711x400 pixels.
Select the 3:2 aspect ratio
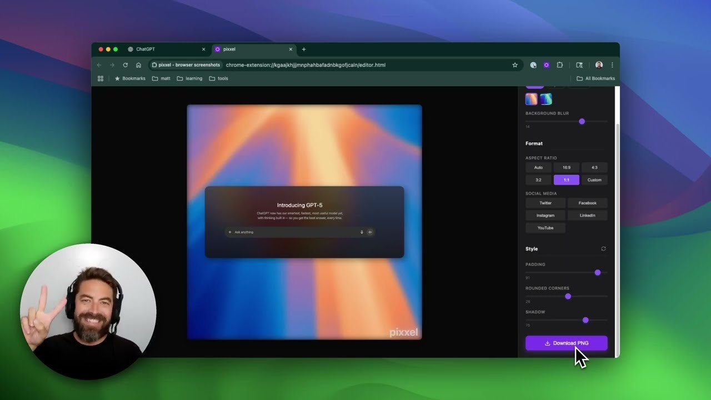coord(538,180)
